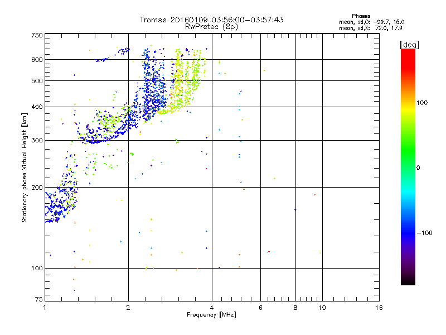Click the '300' y-axis tick label
This screenshot has height=335, width=446.
coord(37,141)
